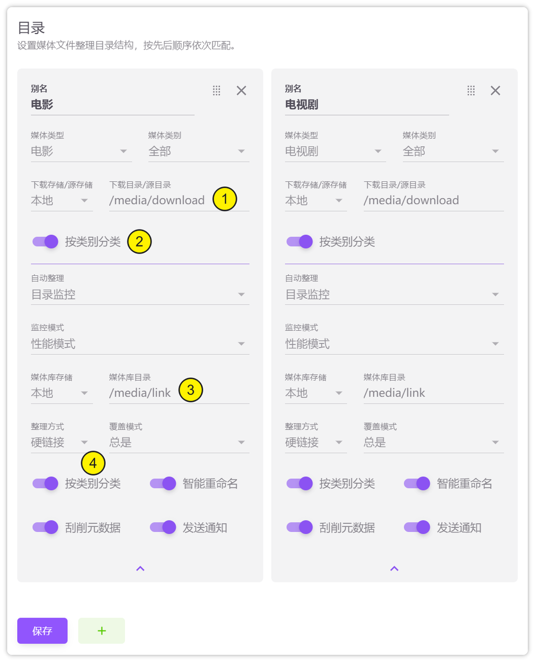Click the 保存 button

(x=42, y=631)
